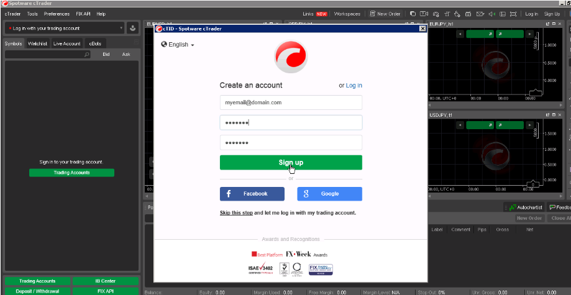This screenshot has width=571, height=295.
Task: Click the magnifier icon in symbol search box
Action: tap(86, 55)
